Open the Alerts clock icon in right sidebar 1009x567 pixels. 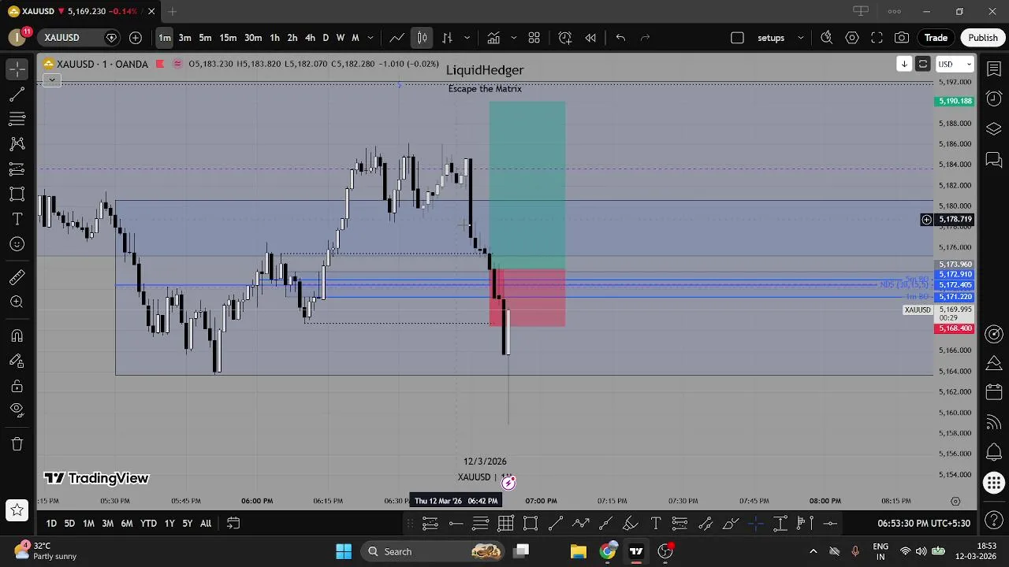pos(994,98)
